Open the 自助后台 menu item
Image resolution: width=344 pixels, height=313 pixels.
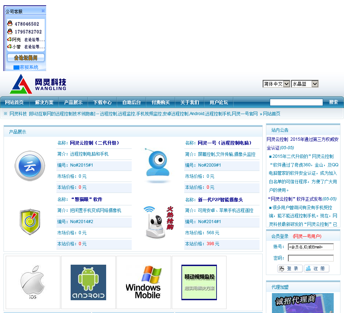point(131,102)
